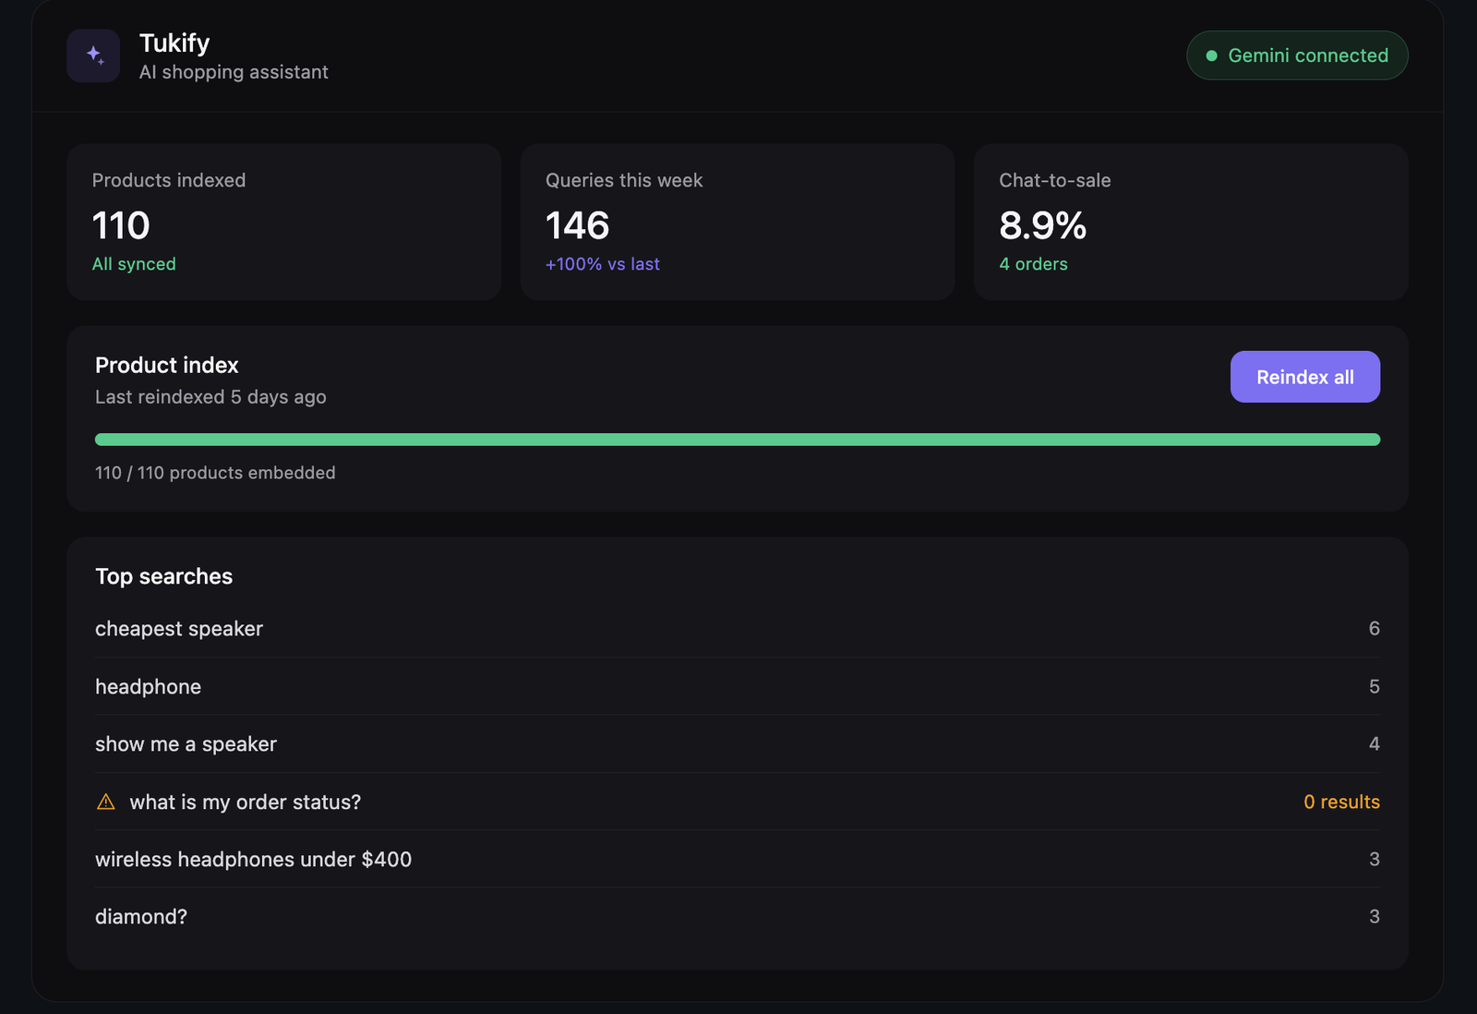Click the "diamond?" search row
This screenshot has height=1014, width=1477.
738,916
